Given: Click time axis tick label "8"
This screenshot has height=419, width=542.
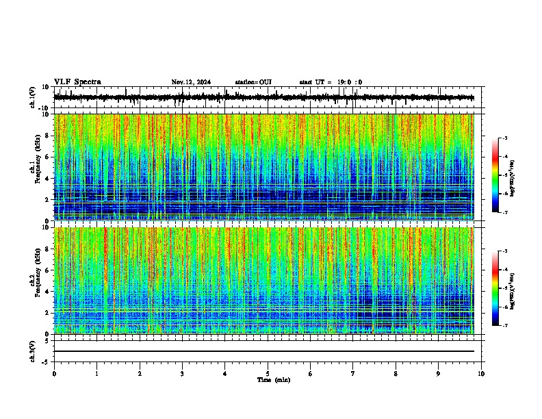Looking at the screenshot, I should point(396,374).
